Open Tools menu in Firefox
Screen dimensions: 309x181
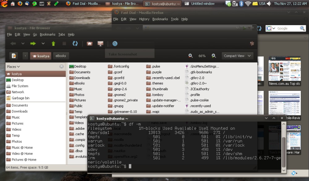click(x=174, y=19)
